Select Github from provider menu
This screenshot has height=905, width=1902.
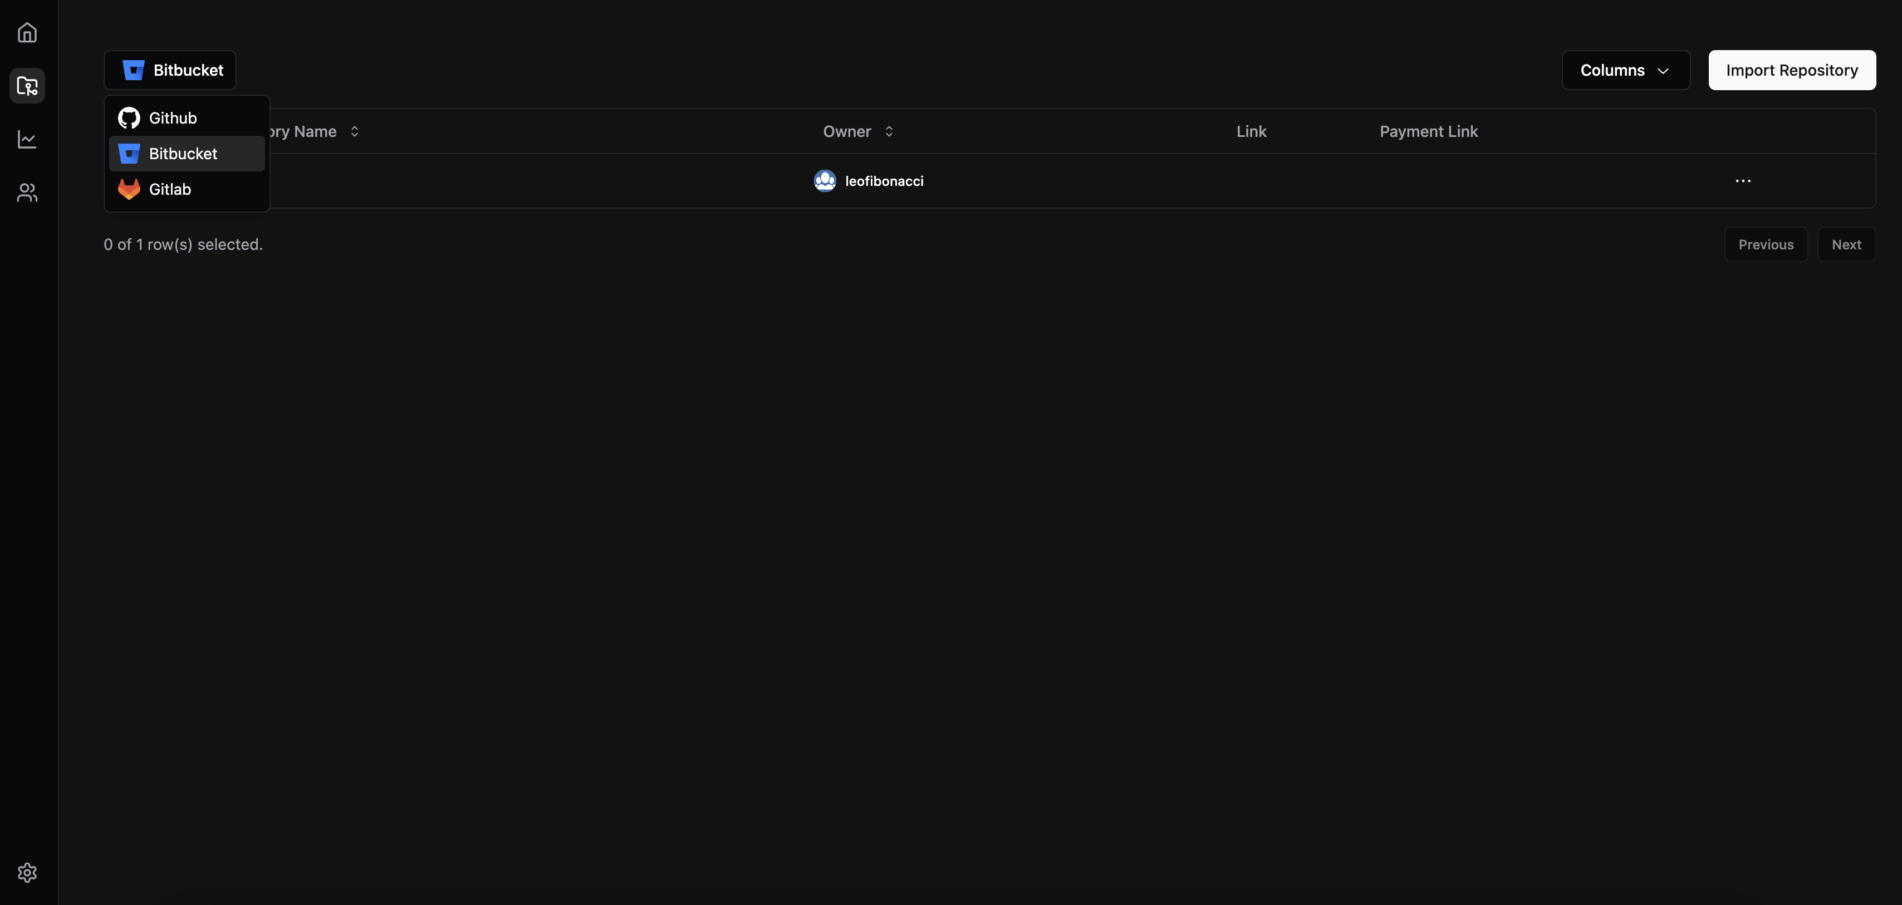(187, 118)
